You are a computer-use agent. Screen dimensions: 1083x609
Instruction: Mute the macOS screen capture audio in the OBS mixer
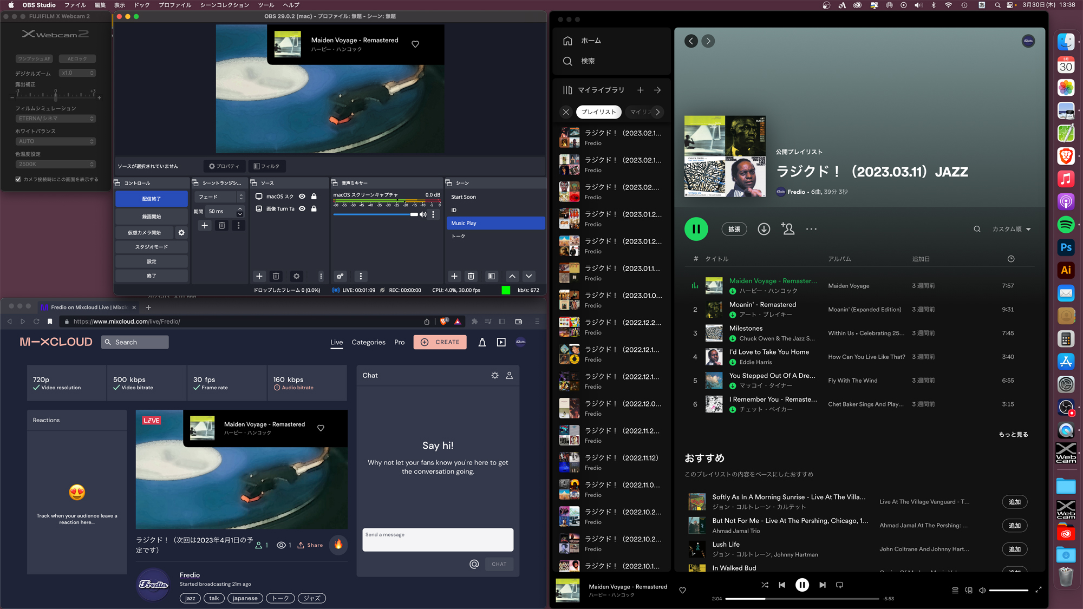coord(423,214)
